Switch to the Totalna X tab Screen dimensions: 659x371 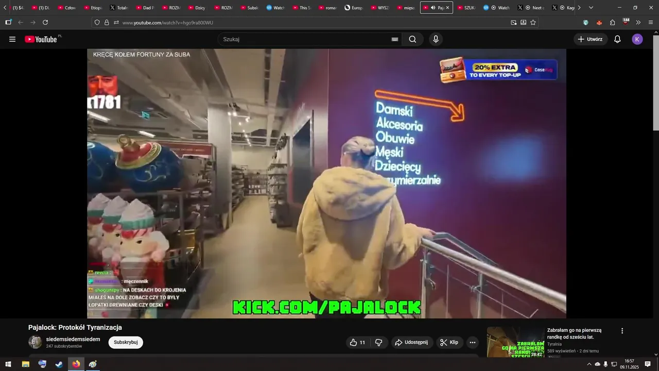[x=119, y=8]
